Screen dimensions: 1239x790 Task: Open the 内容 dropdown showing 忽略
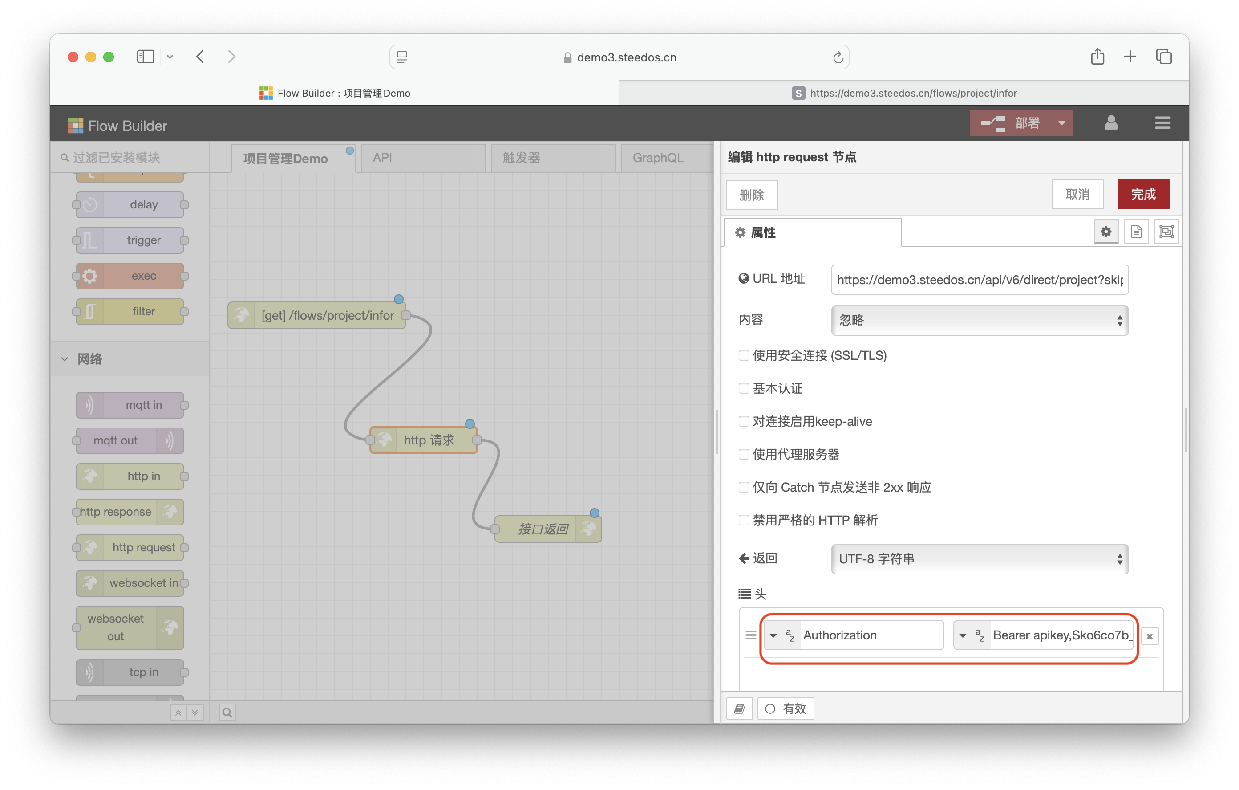(979, 320)
